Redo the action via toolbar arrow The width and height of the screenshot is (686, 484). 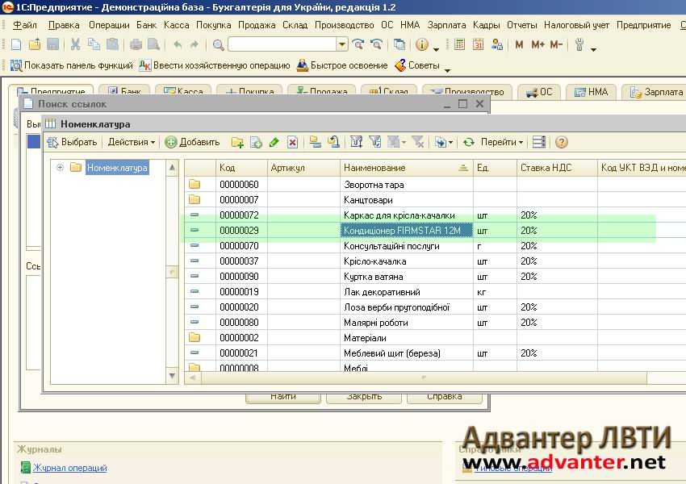tap(195, 44)
